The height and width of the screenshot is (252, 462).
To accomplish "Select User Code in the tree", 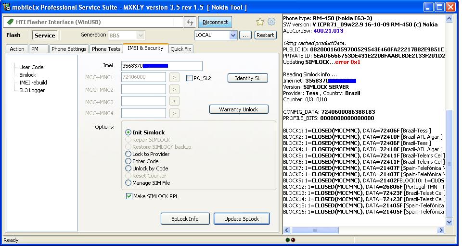I will pos(31,67).
